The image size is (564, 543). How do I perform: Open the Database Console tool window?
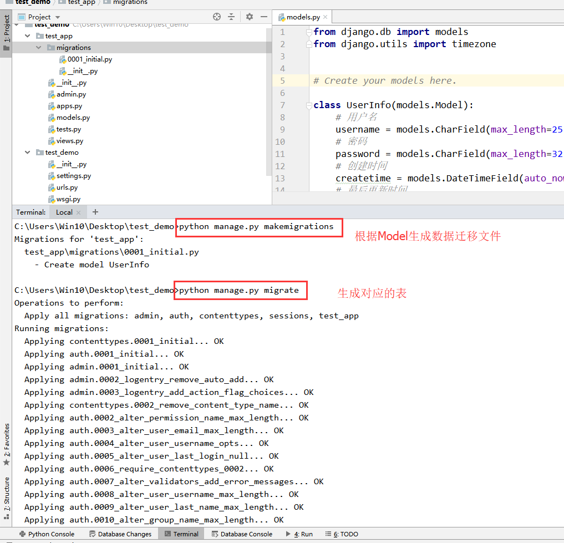tap(242, 534)
